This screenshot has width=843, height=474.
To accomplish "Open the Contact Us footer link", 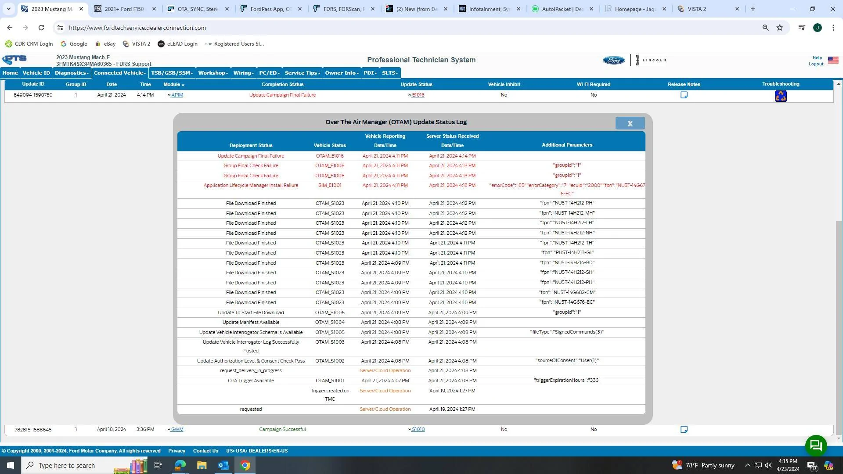I will click(205, 451).
